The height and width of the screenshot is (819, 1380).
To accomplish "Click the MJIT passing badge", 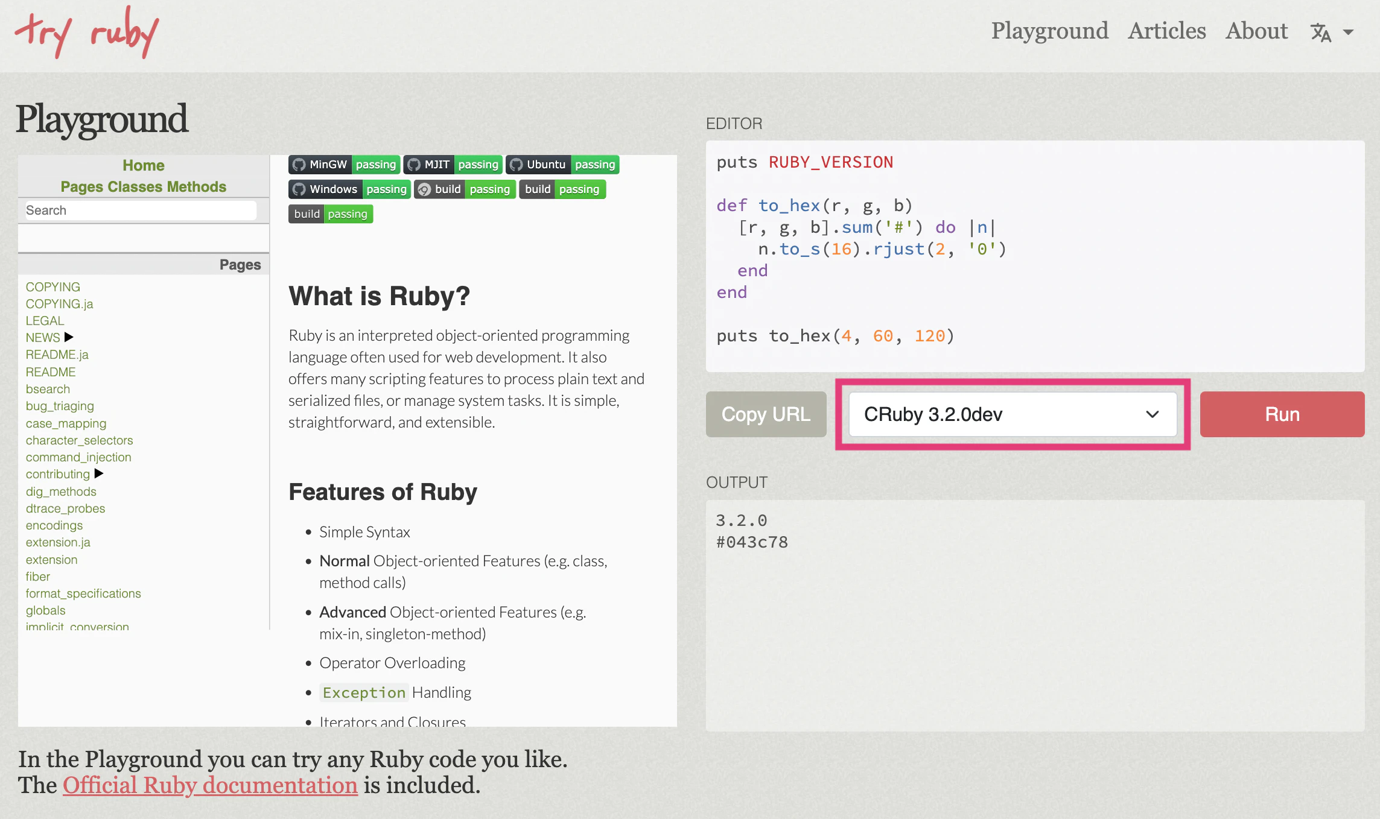I will [x=453, y=165].
